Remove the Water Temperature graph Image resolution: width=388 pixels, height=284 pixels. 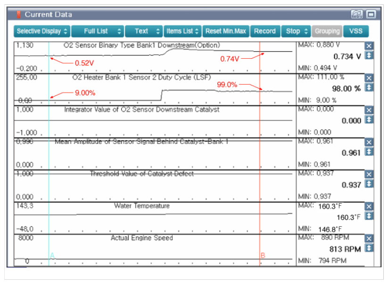pos(369,206)
